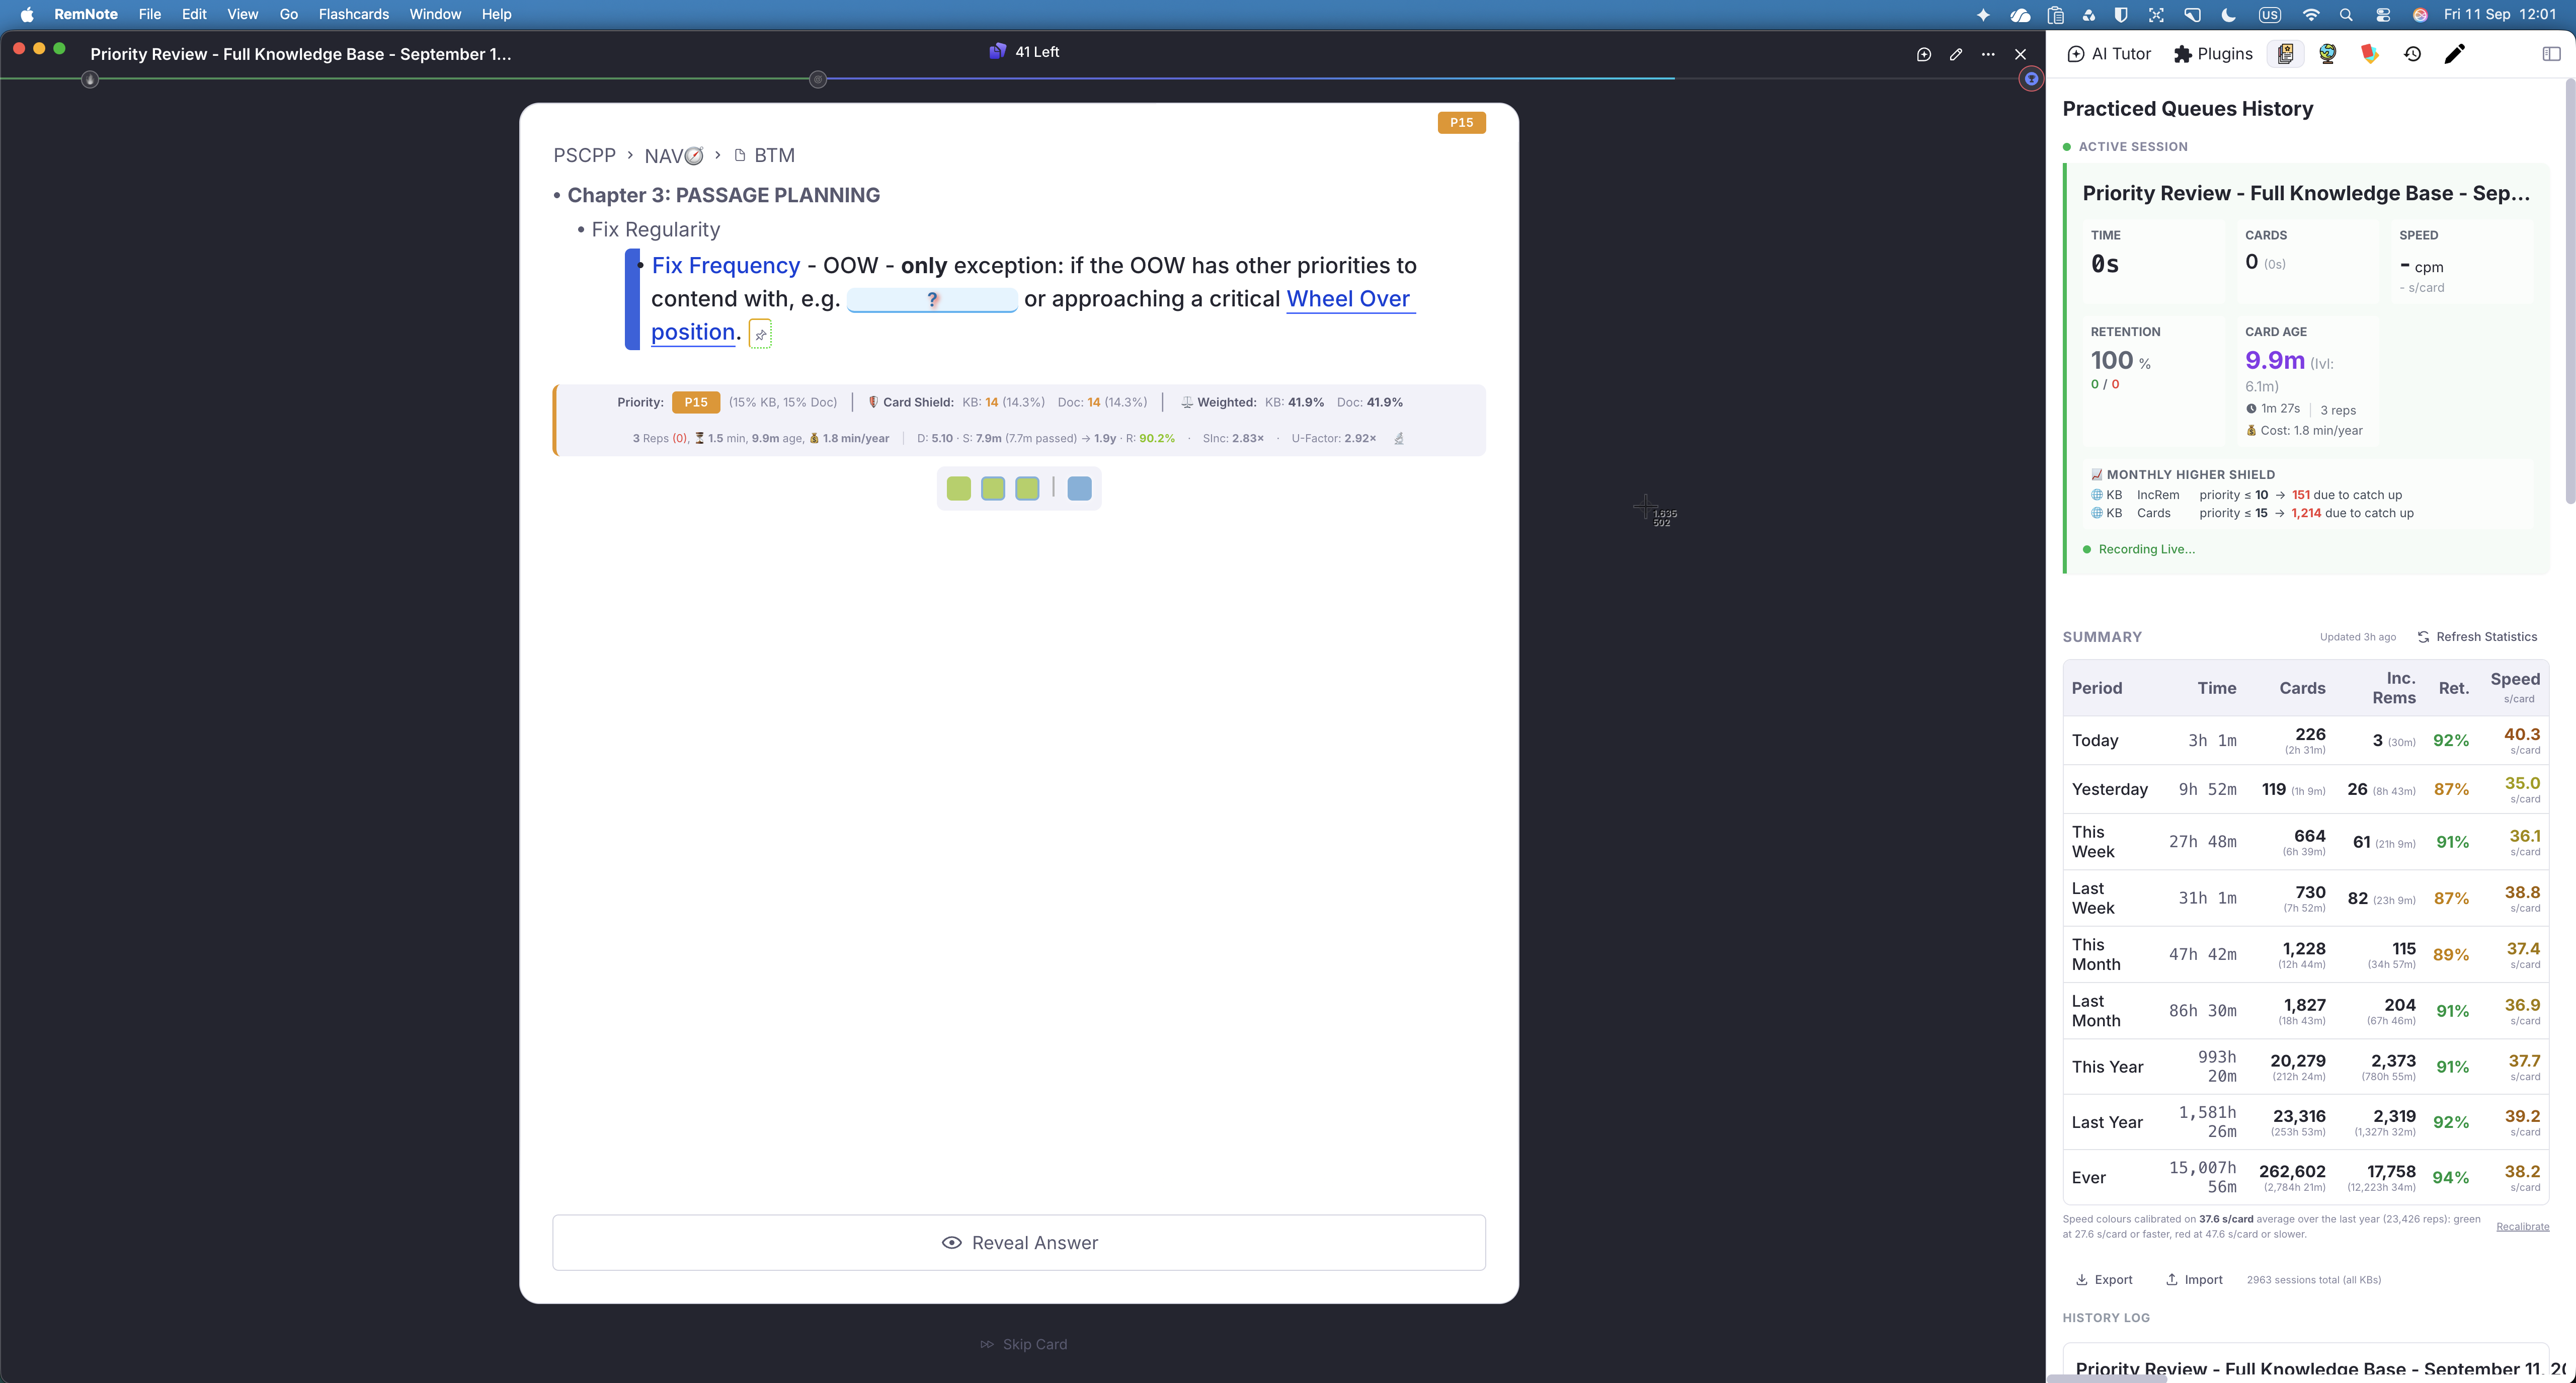Open the three-dots more menu in queue header
Screen dimensions: 2576x1383
[x=1988, y=54]
